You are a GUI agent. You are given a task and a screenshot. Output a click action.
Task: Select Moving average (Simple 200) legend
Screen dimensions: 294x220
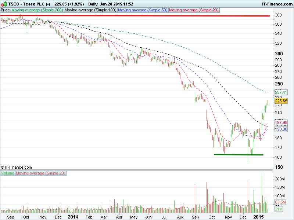tap(37, 10)
